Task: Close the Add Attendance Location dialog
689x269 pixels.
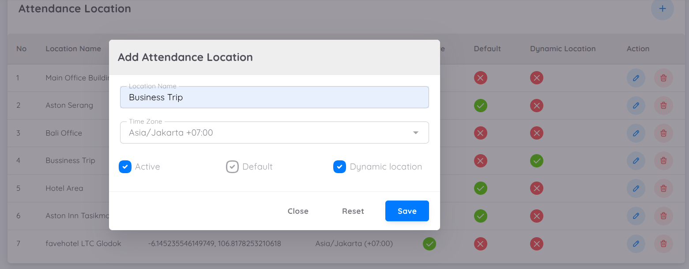Action: click(298, 211)
